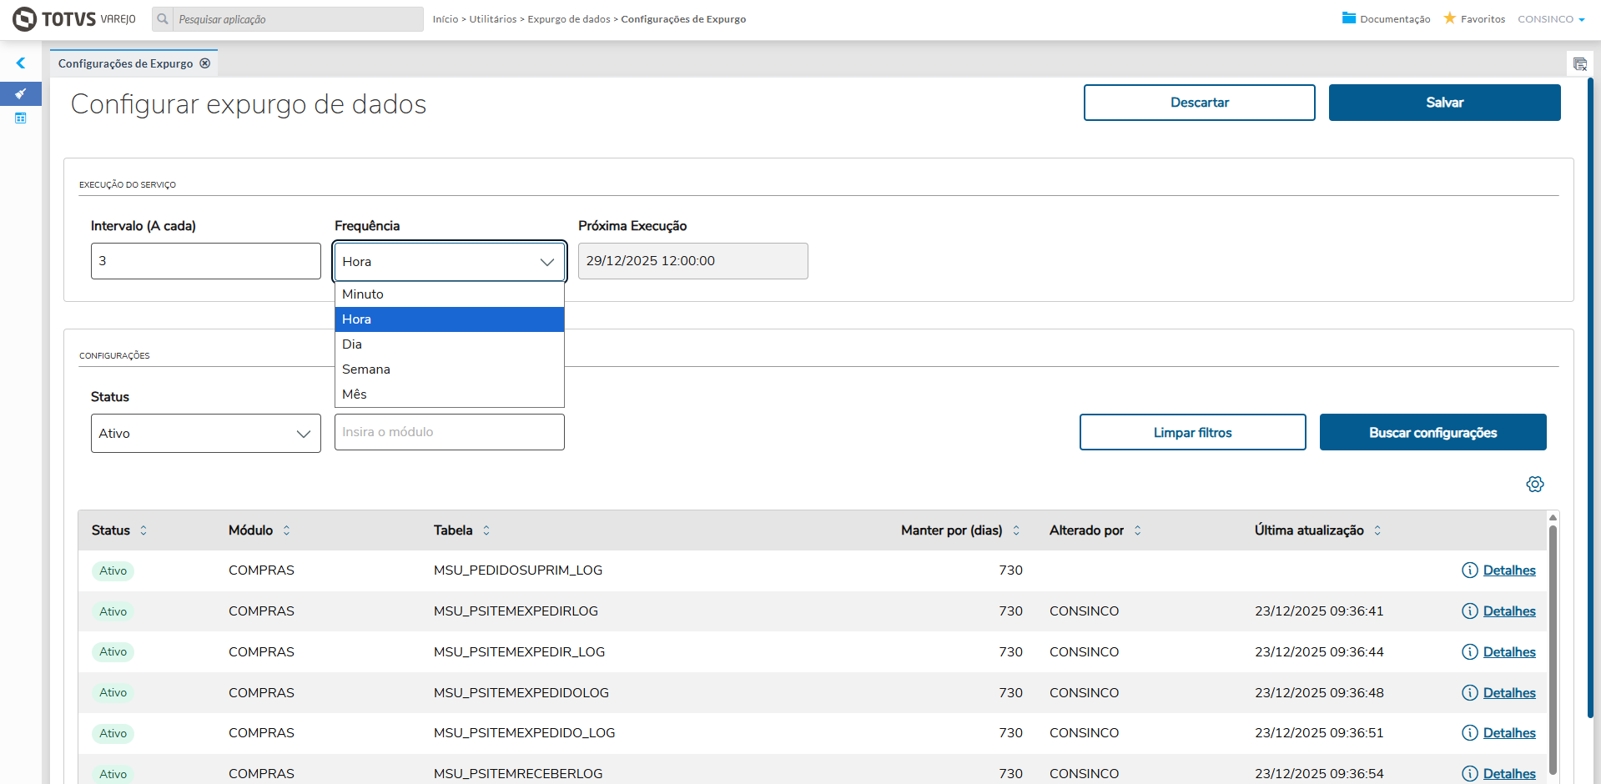
Task: Click the Favoritos star icon
Action: click(x=1450, y=18)
